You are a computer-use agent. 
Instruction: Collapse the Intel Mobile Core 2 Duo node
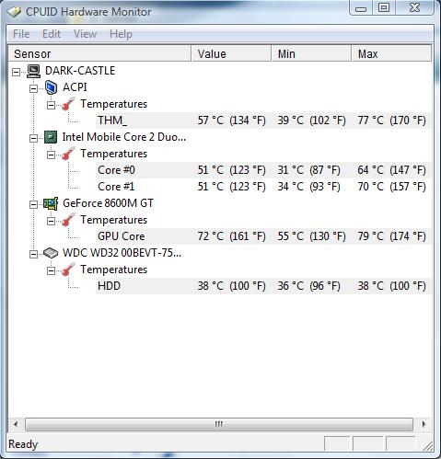tap(33, 138)
